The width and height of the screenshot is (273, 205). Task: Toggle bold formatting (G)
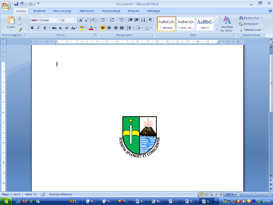[x=32, y=28]
